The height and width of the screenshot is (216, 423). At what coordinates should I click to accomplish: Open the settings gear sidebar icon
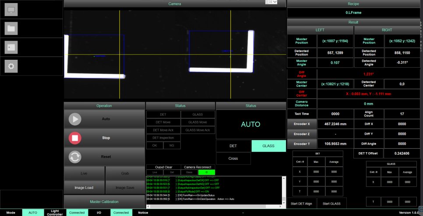pos(11,66)
